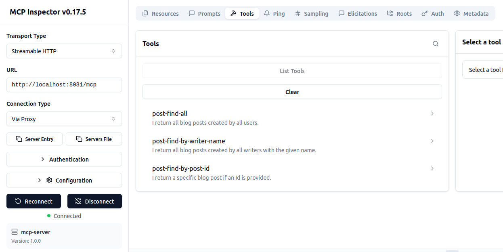Expand the Authentication section
This screenshot has width=503, height=252.
point(64,160)
